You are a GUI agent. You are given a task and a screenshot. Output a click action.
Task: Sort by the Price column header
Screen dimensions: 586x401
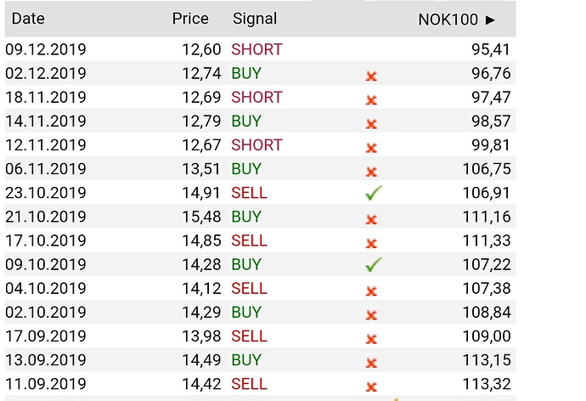point(190,19)
